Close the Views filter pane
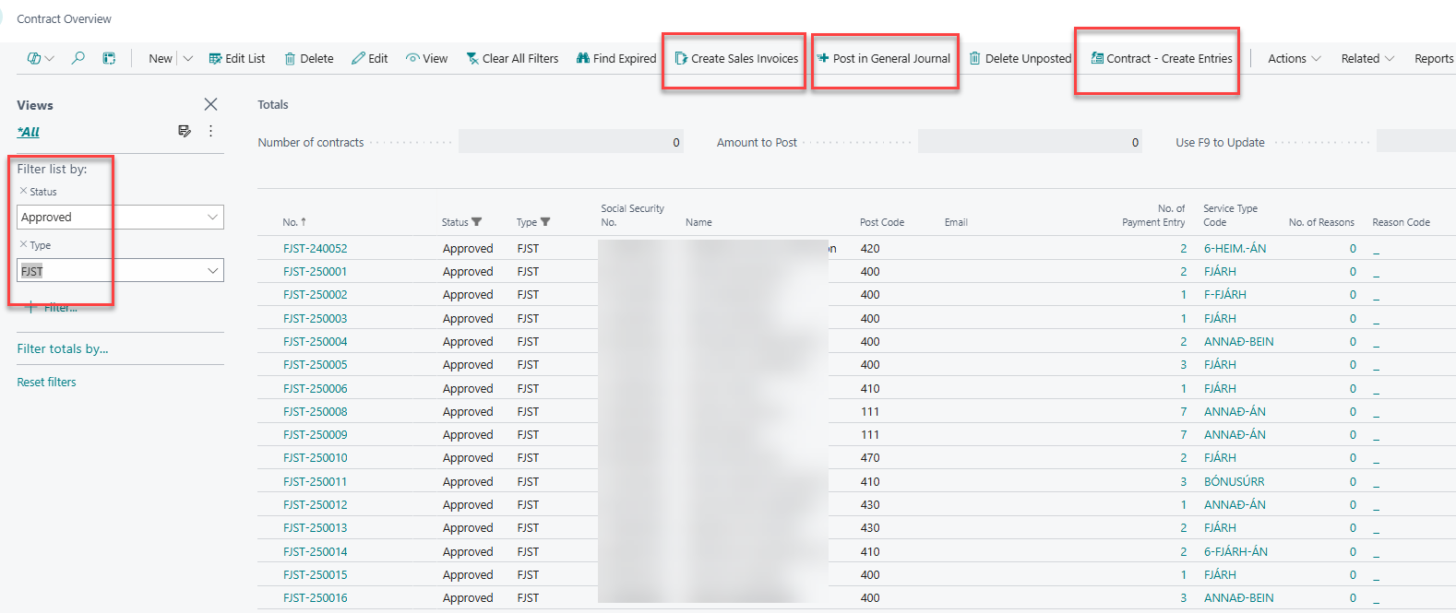 pos(210,104)
